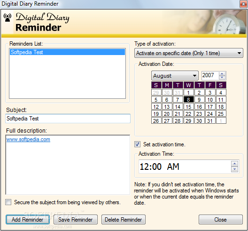Select August 24 on the calendar
This screenshot has width=248, height=231.
coord(210,113)
